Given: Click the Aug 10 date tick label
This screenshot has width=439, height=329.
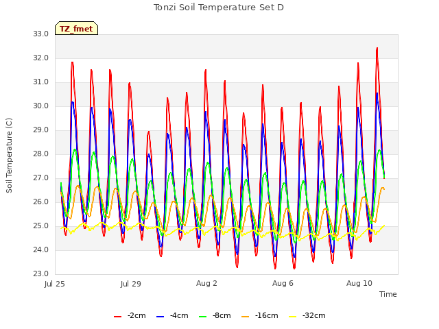Looking at the screenshot, I should tap(359, 283).
